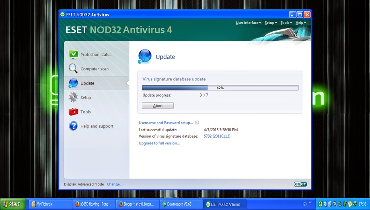This screenshot has width=370, height=210.
Task: Open the User interface dropdown menu
Action: [x=248, y=23]
